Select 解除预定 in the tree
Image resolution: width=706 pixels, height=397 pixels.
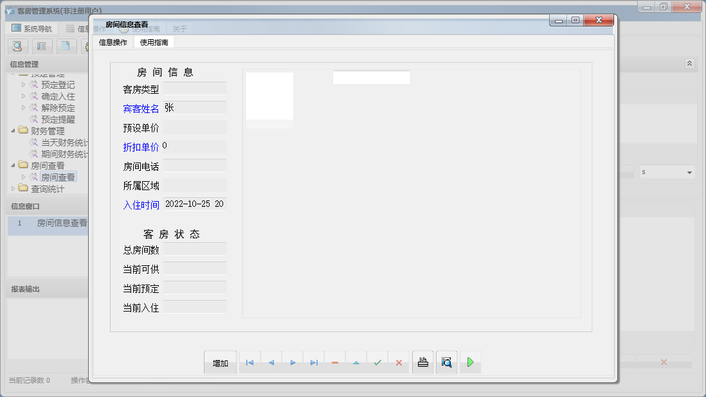tap(58, 108)
